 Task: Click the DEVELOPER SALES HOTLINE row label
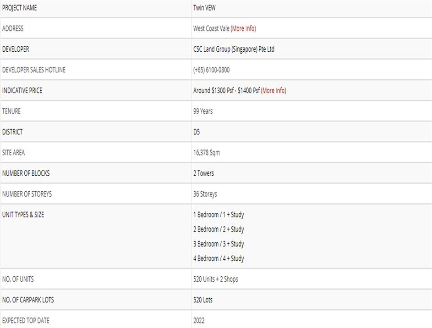34,70
